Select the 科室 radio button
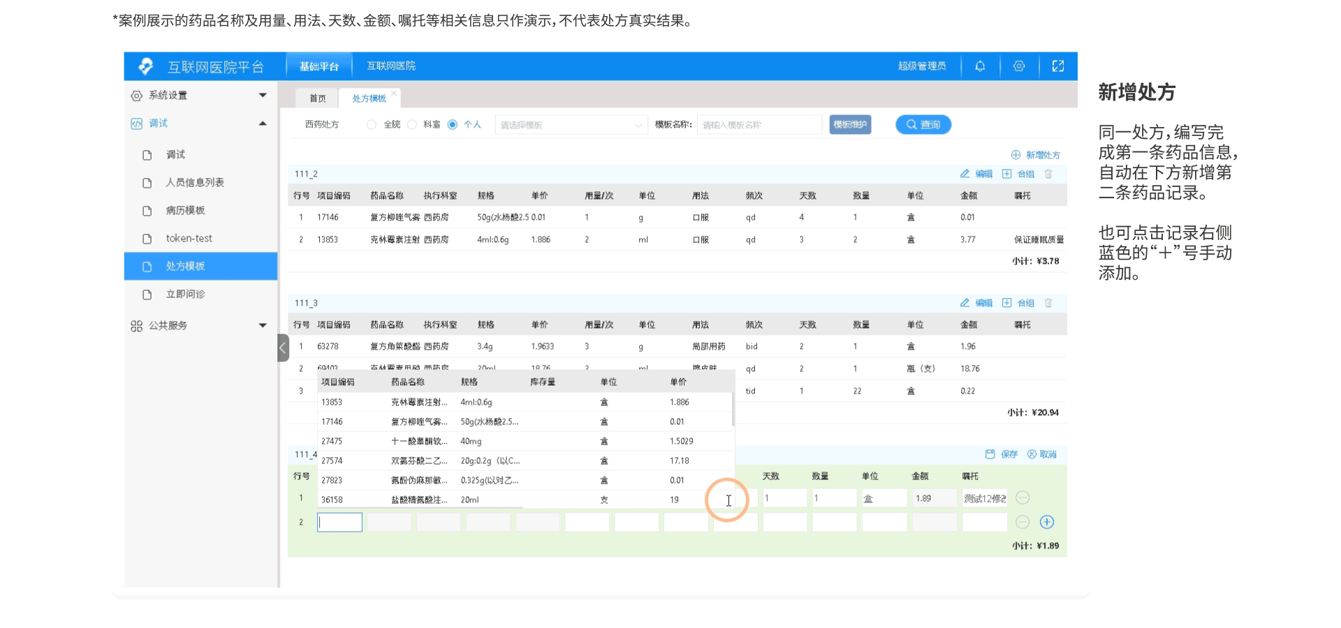 coord(412,125)
